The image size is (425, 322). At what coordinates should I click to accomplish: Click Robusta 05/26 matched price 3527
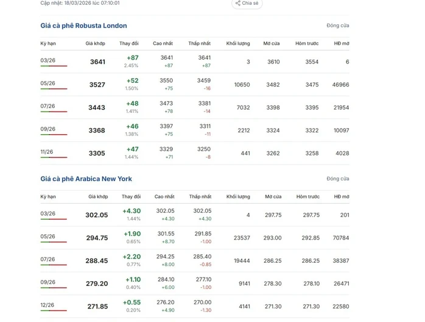coord(97,85)
